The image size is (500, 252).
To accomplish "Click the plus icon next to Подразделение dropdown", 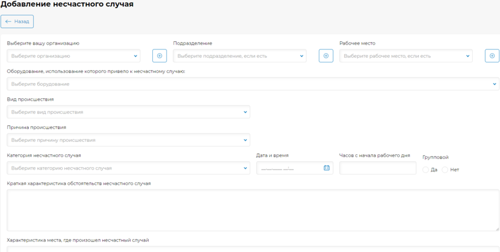I will point(326,56).
